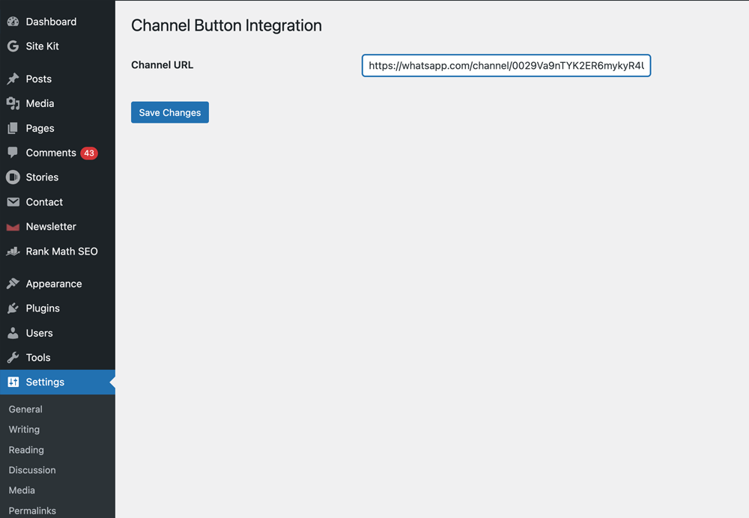
Task: Click the Rank Math SEO chart icon
Action: [13, 251]
